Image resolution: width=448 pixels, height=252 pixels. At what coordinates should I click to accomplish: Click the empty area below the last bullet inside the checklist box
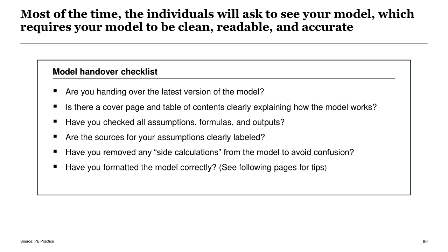[x=224, y=184]
